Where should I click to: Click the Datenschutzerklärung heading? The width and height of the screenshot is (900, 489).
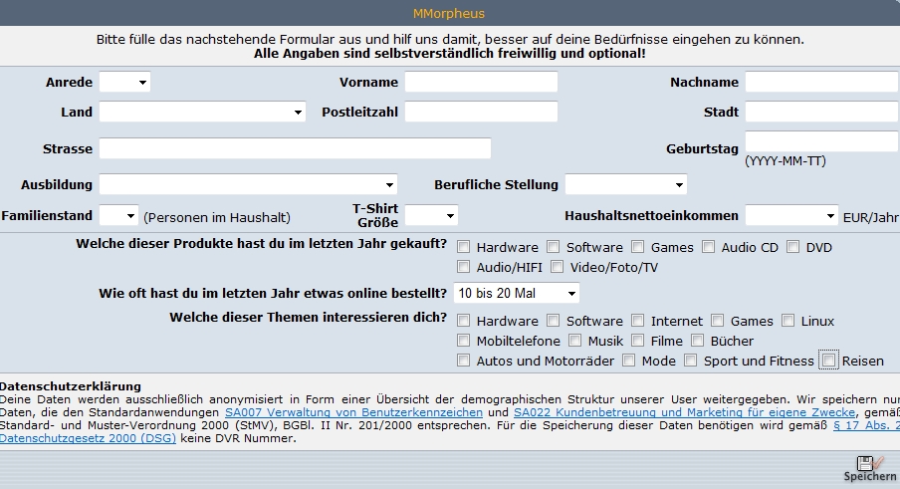coord(70,386)
